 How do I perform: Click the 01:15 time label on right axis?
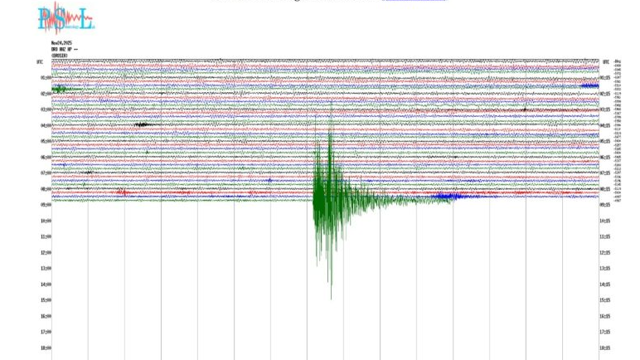[605, 78]
